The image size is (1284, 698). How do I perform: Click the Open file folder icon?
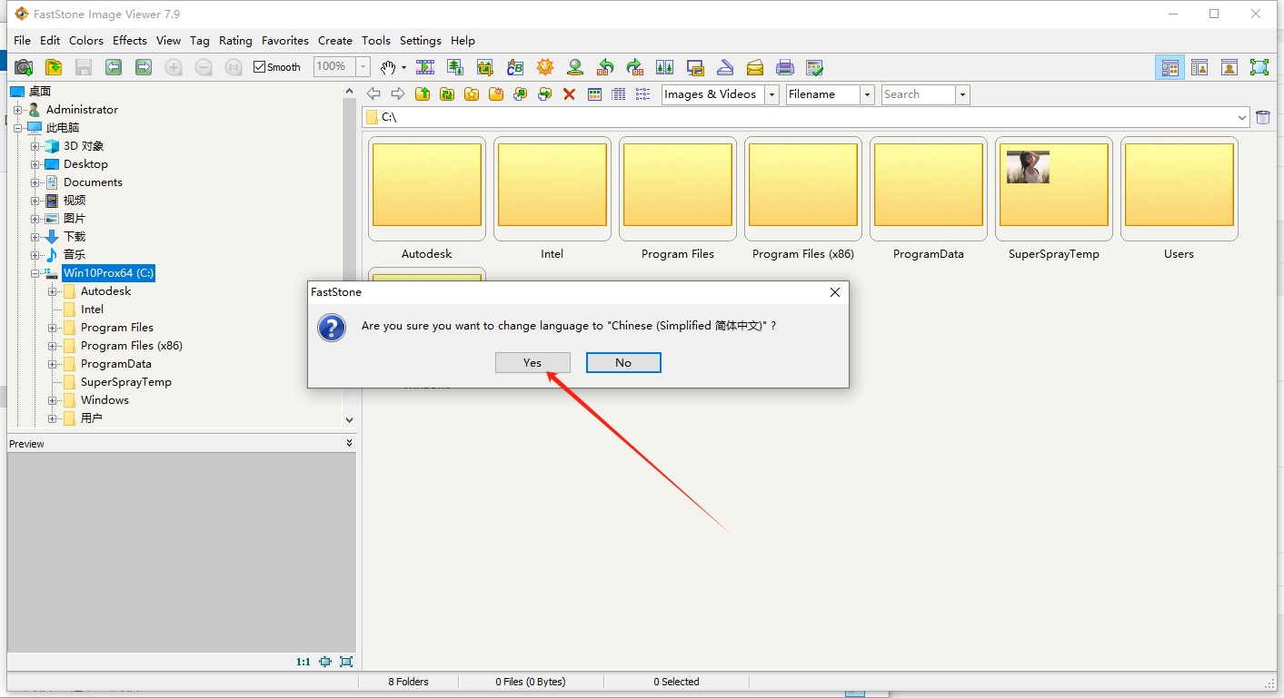tap(54, 67)
